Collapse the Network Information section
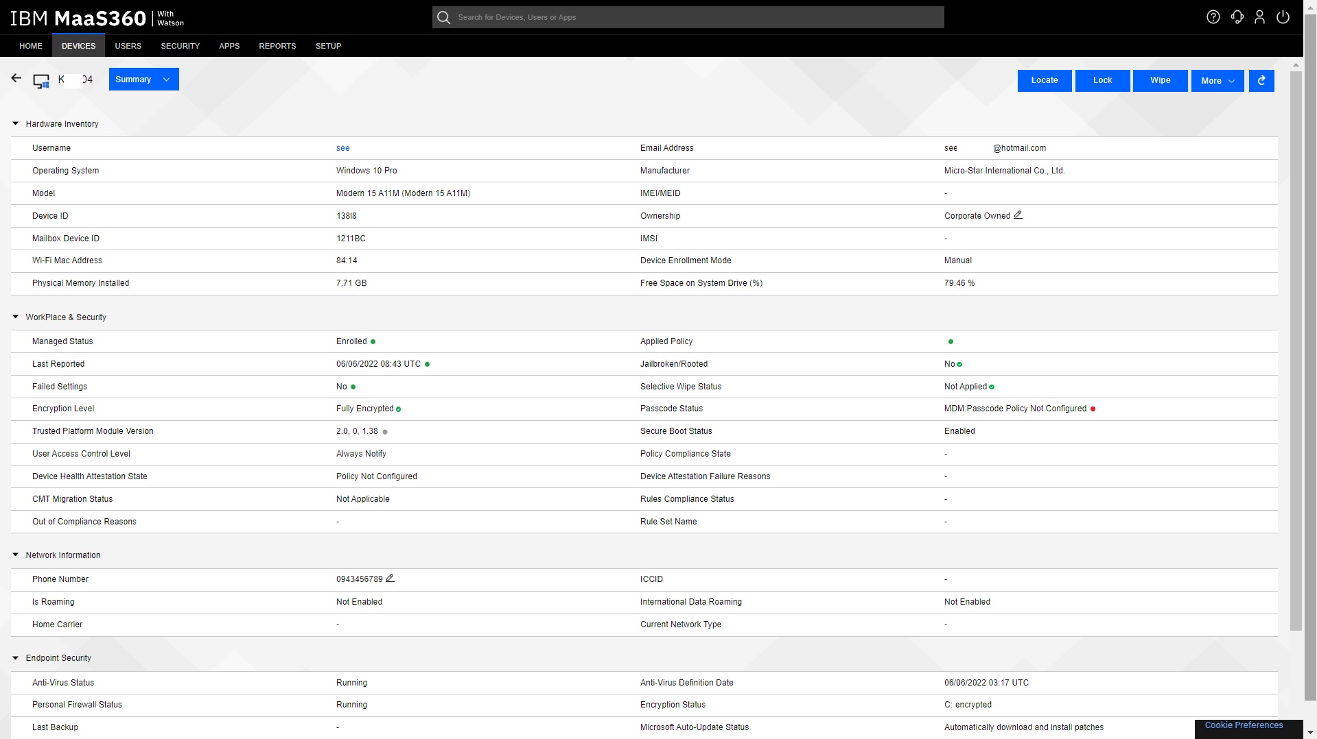The image size is (1317, 739). [x=15, y=555]
